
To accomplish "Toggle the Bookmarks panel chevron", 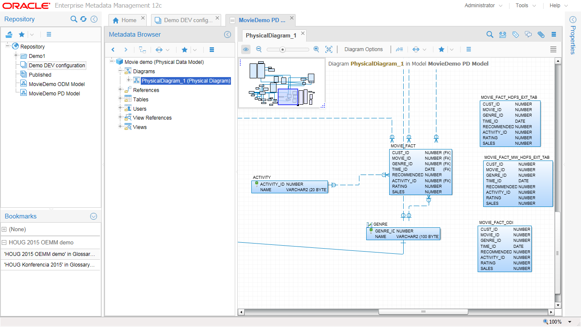I will (x=94, y=216).
